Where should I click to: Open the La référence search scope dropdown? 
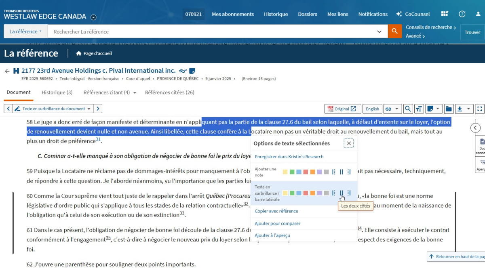tap(25, 31)
